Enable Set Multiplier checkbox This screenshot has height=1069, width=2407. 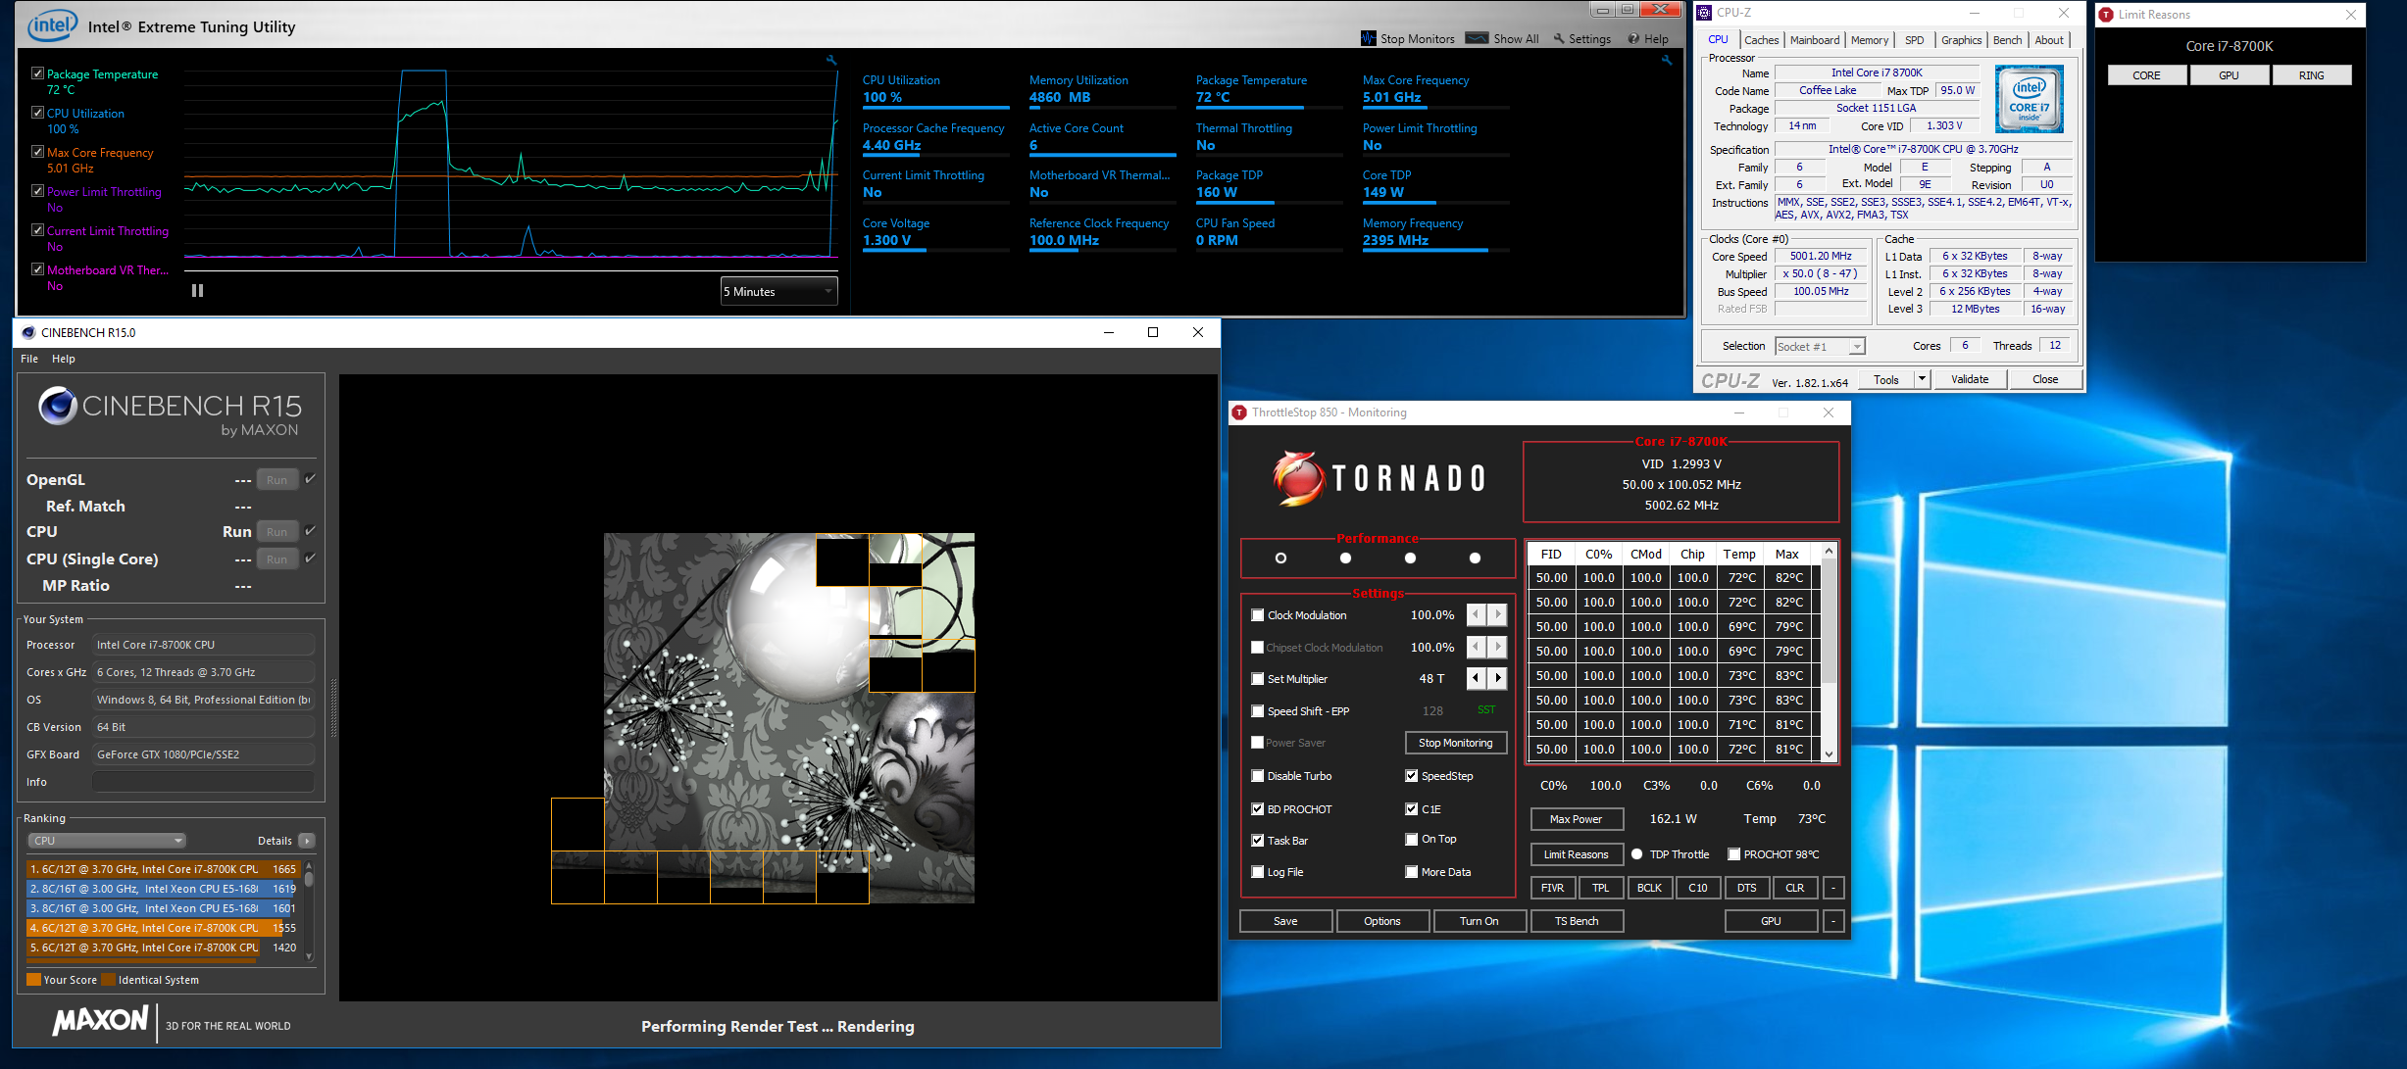[1258, 679]
